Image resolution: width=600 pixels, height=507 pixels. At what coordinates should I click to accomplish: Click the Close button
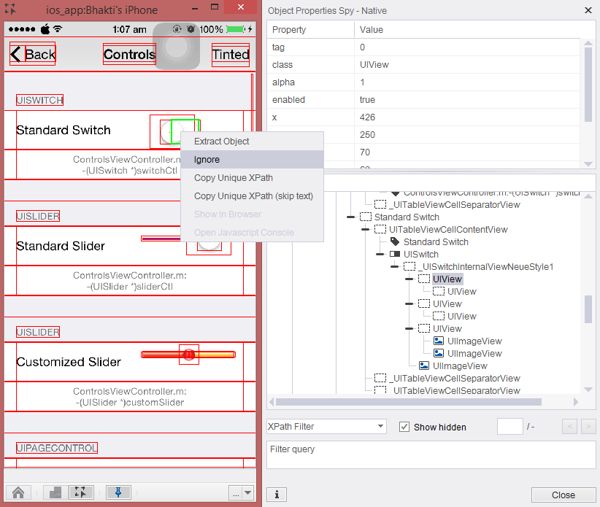coord(563,495)
